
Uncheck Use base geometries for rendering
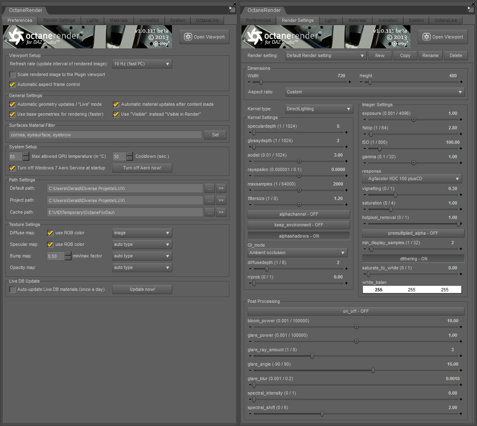[x=12, y=114]
